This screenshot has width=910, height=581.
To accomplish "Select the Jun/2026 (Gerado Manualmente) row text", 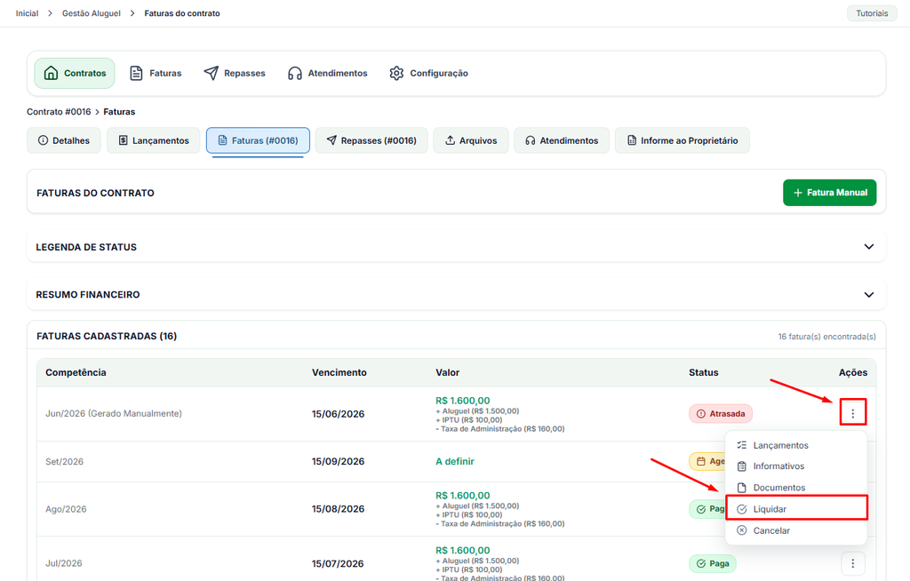I will (x=114, y=414).
